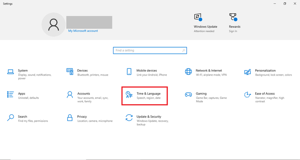Open Mobile devices phone icon
This screenshot has height=160, width=300.
[x=129, y=72]
